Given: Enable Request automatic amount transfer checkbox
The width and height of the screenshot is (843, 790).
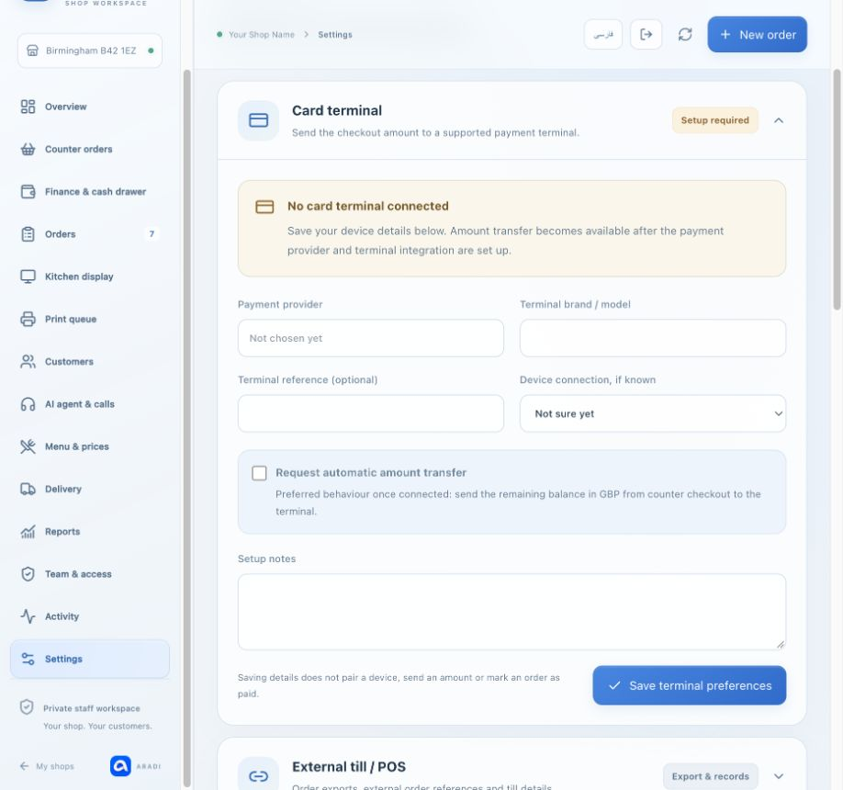Looking at the screenshot, I should tap(259, 473).
